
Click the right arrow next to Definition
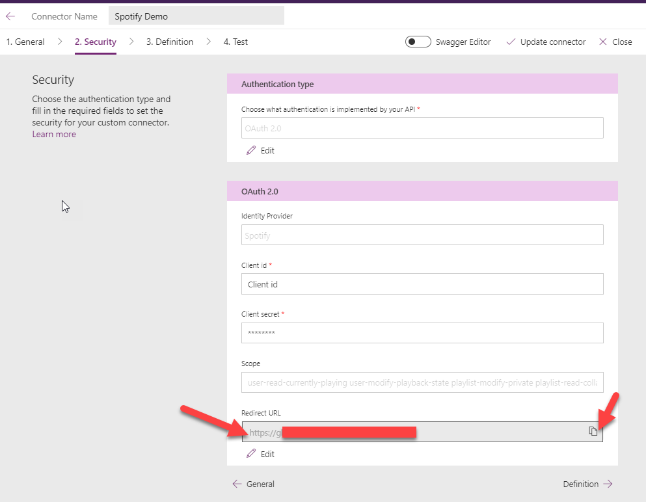(608, 484)
